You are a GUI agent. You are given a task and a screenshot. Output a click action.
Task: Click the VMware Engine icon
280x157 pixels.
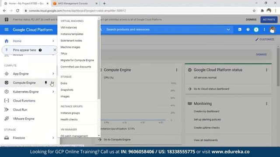[7, 119]
